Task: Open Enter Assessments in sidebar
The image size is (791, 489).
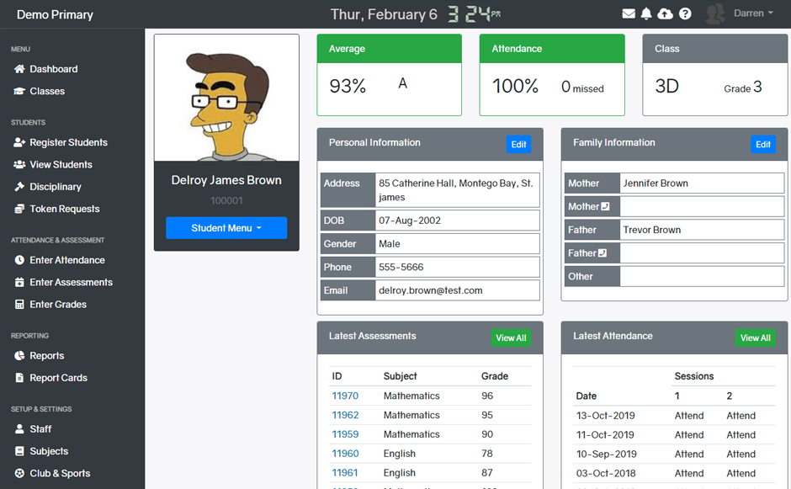Action: tap(72, 283)
